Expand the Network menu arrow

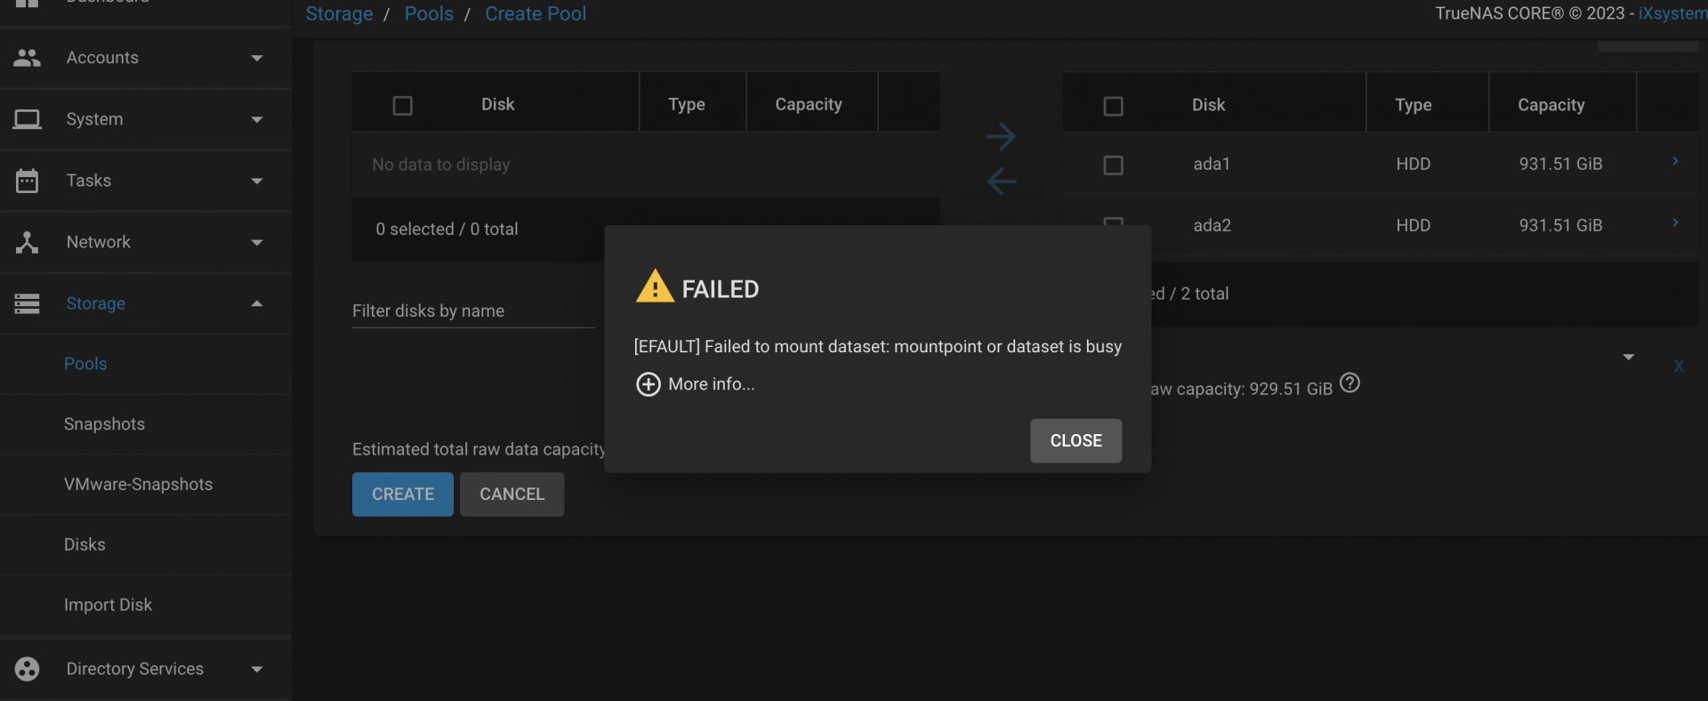tap(257, 243)
